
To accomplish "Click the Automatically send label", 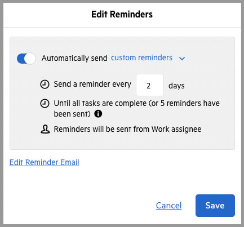I will (x=74, y=58).
